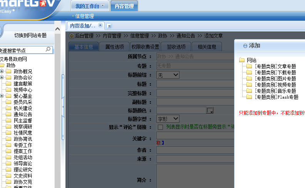Close the 内容添加 tab with its X icon

(101, 25)
